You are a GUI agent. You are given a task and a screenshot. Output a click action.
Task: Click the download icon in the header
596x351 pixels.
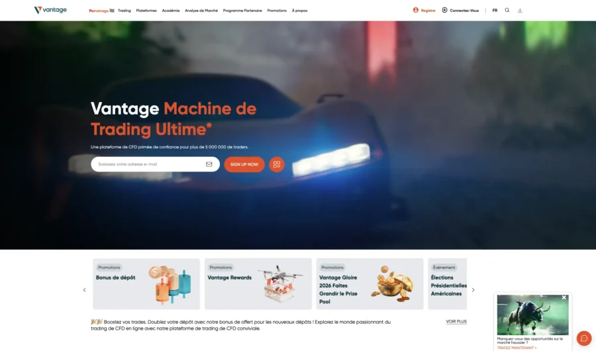click(x=520, y=11)
